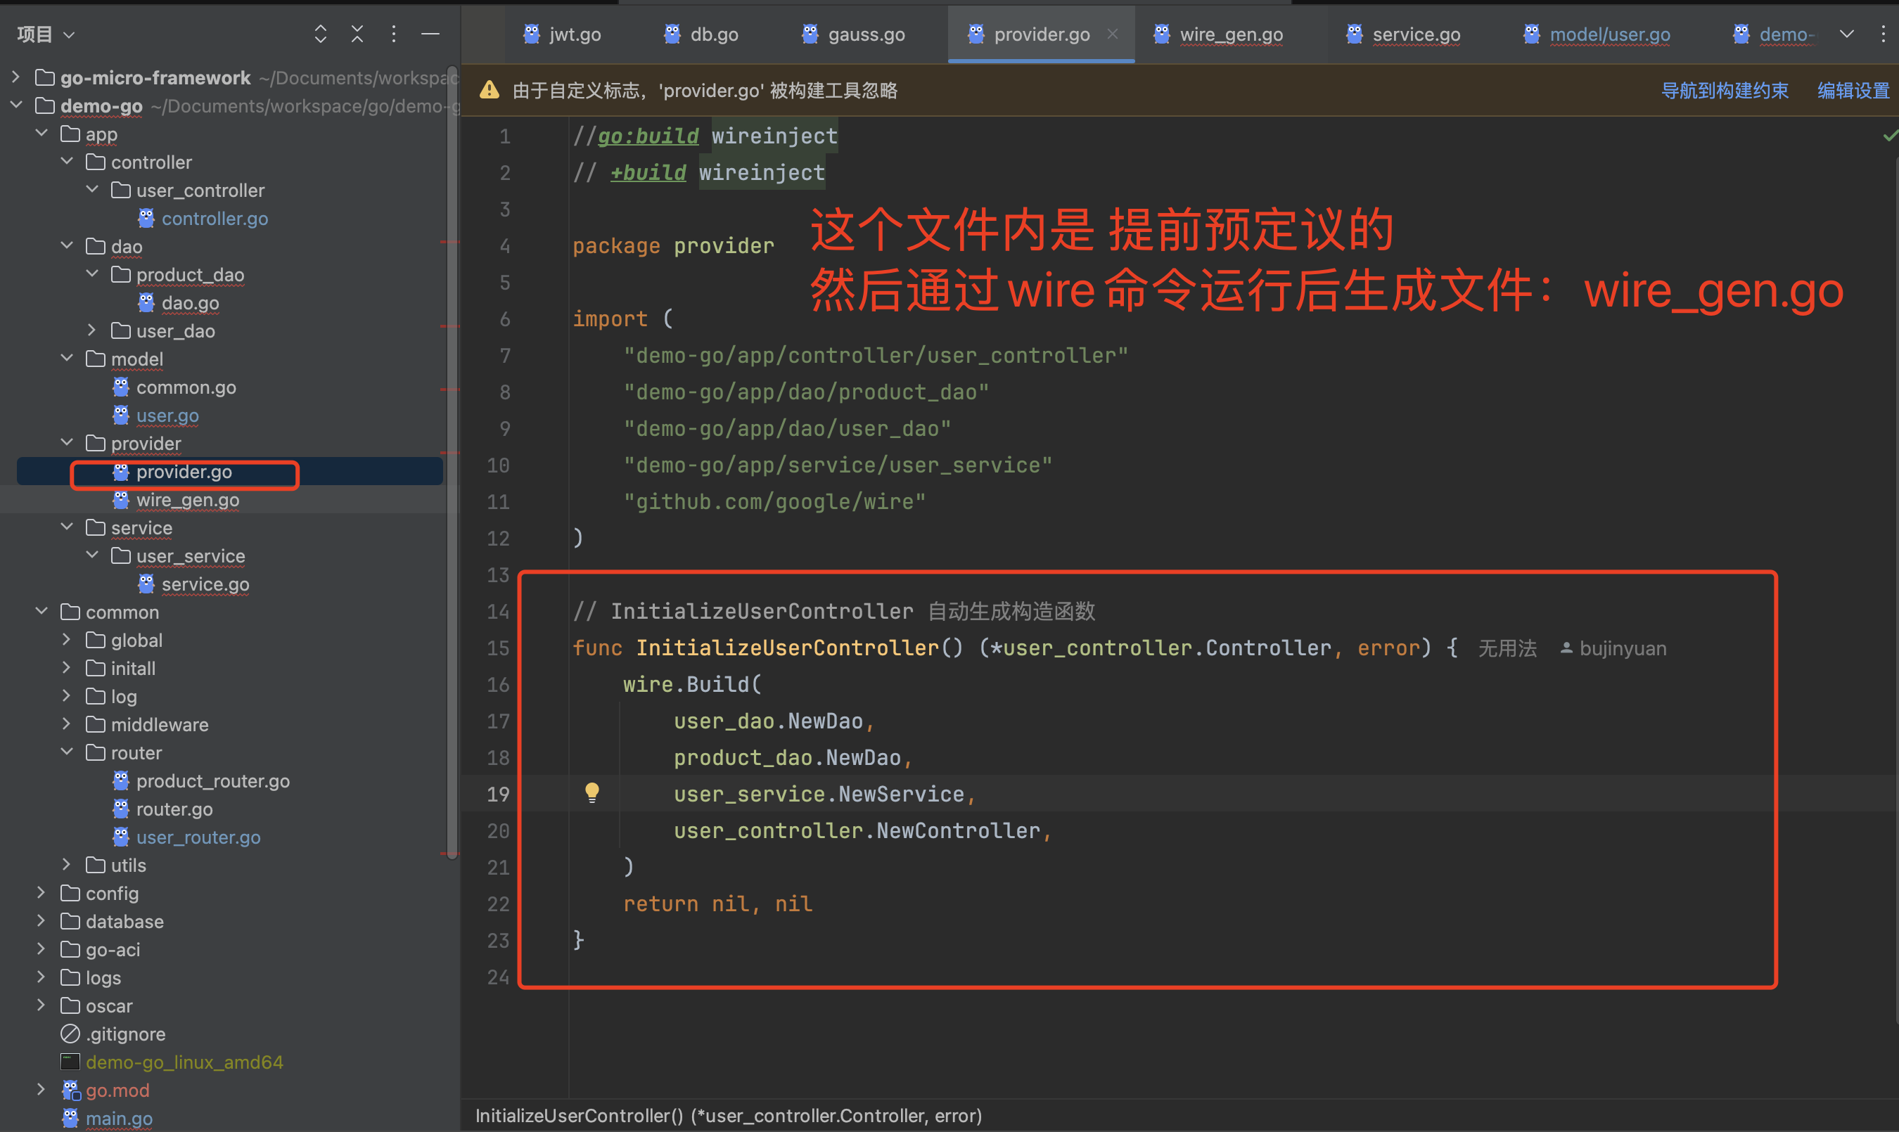Expand the user_dao folder

pos(92,330)
